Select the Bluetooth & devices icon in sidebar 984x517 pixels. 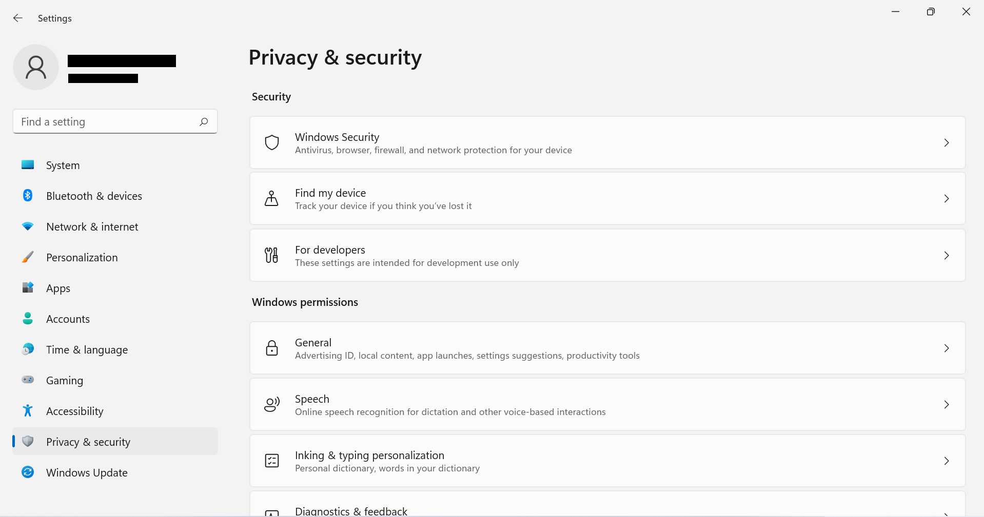[x=27, y=196]
